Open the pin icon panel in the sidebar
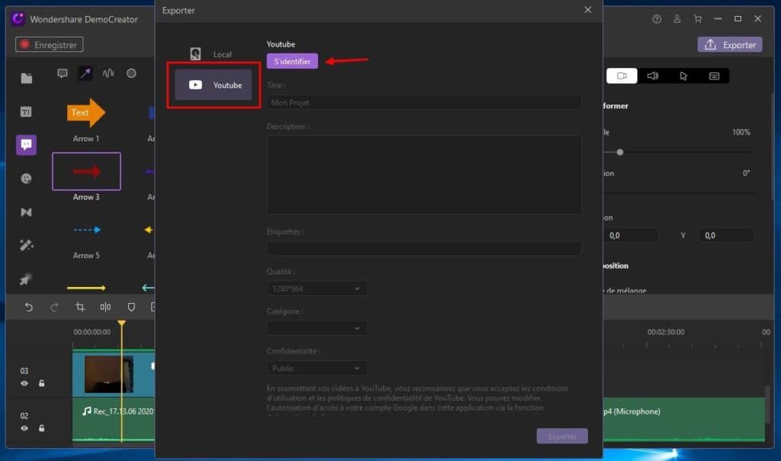 pyautogui.click(x=26, y=279)
